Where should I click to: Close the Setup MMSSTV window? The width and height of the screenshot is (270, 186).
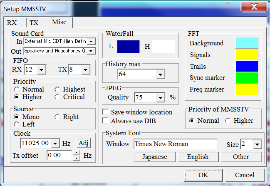[254, 7]
